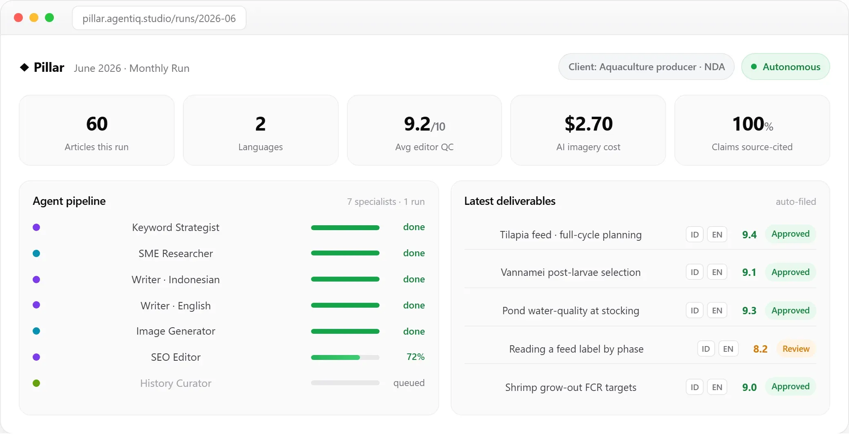Click the Writer · Indonesian progress bar
Screen dimensions: 849x435
[x=345, y=279]
